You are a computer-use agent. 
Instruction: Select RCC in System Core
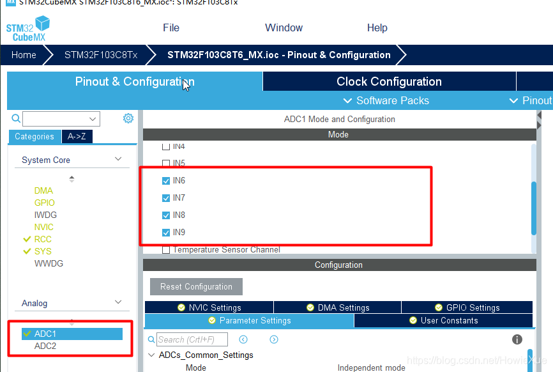click(43, 239)
